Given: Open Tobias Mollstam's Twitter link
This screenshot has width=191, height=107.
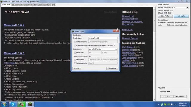Looking at the screenshot, I should click(x=129, y=66).
